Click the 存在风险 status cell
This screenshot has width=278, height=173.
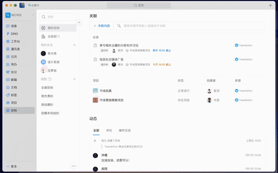point(183,100)
